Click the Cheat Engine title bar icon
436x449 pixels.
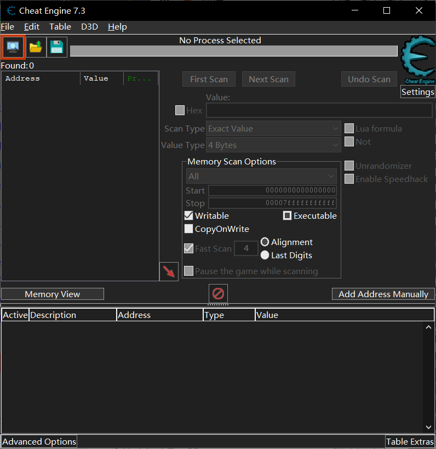[11, 11]
